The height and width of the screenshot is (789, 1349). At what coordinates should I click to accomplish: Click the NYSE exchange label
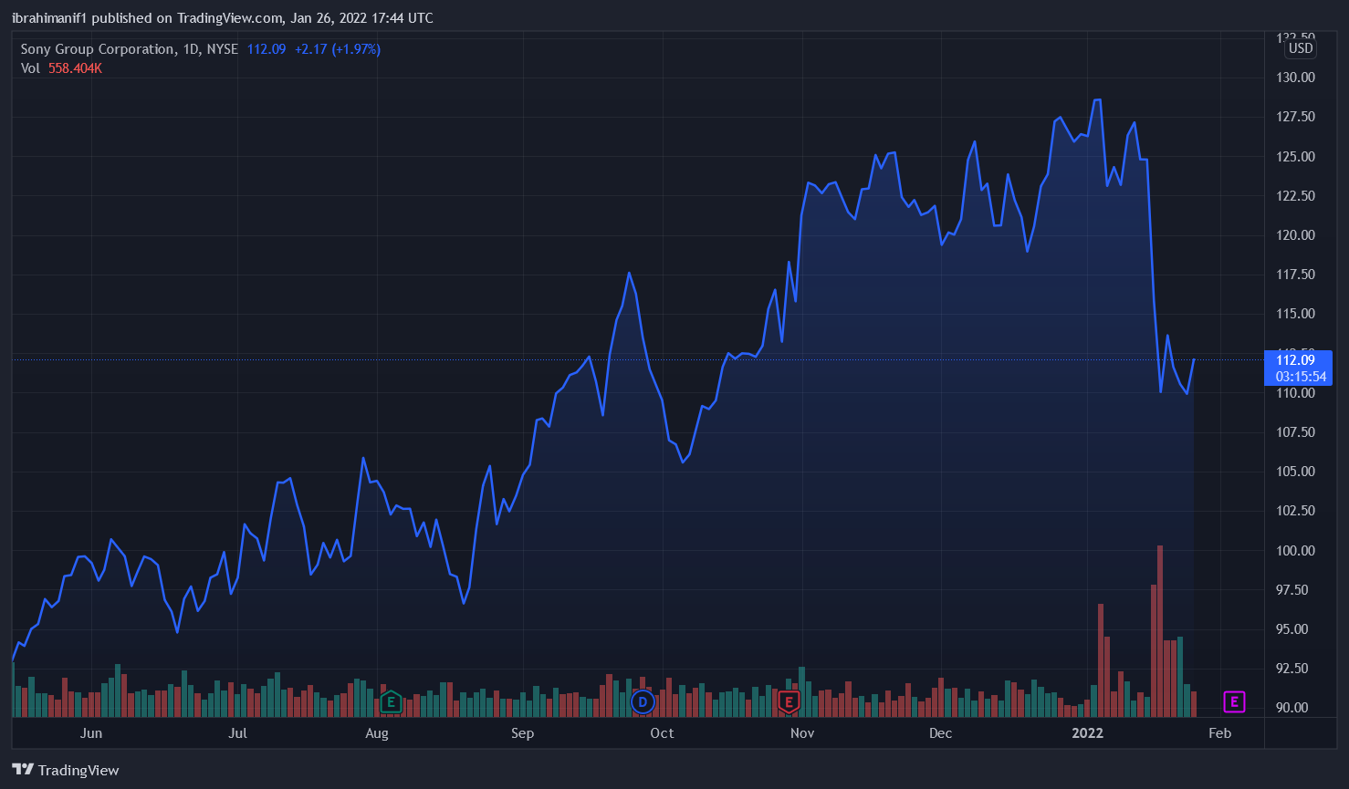pyautogui.click(x=223, y=49)
